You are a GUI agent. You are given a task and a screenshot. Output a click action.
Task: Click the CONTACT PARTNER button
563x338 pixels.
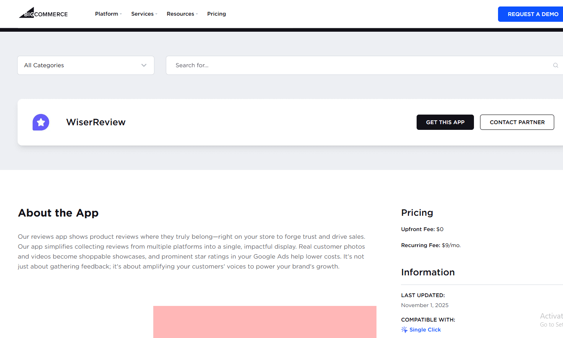[517, 122]
